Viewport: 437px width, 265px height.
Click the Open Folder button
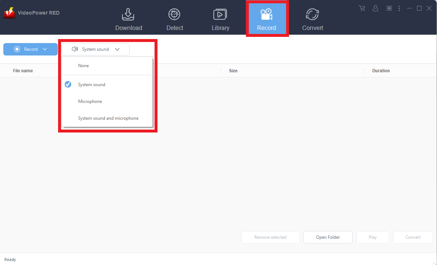(x=328, y=237)
